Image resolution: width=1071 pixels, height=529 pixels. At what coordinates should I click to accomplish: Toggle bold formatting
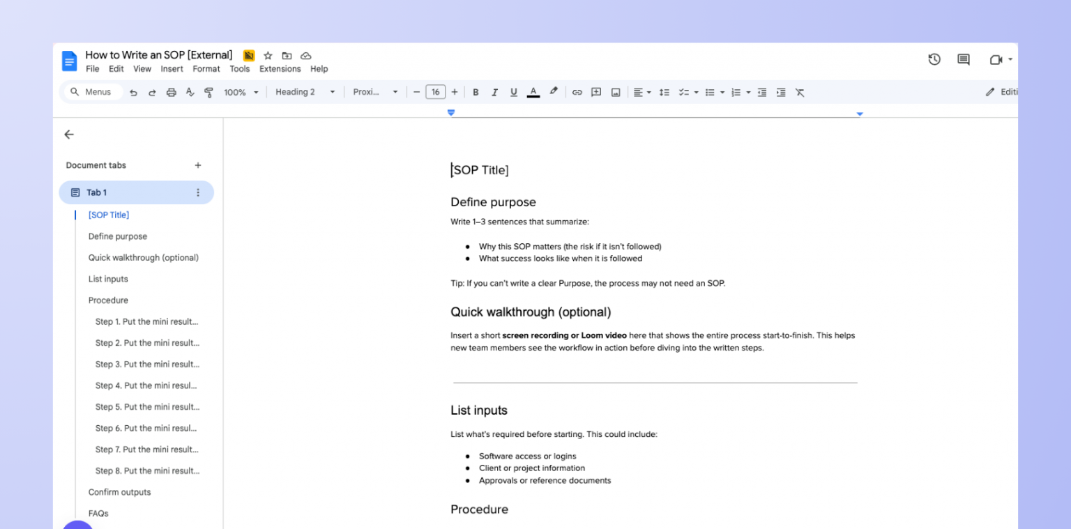coord(476,92)
